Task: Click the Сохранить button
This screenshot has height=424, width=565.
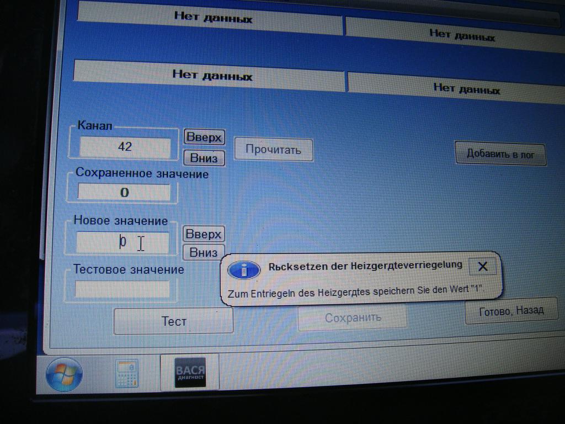Action: click(x=353, y=317)
